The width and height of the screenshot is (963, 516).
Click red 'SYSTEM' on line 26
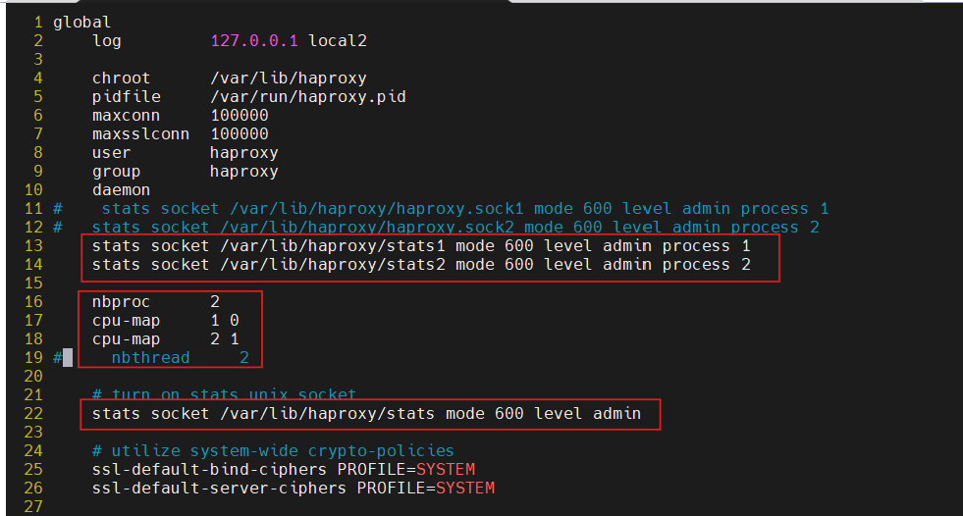coord(465,489)
